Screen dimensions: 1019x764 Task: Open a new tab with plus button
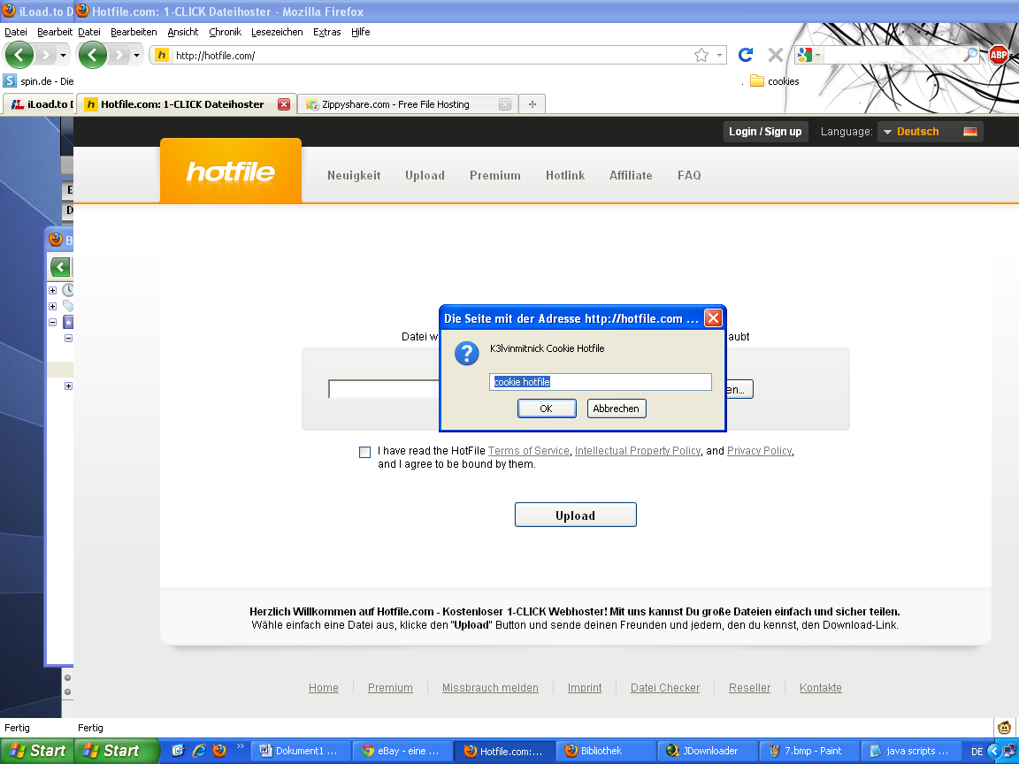[532, 104]
